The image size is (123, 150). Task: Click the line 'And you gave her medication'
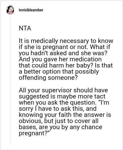(60, 59)
